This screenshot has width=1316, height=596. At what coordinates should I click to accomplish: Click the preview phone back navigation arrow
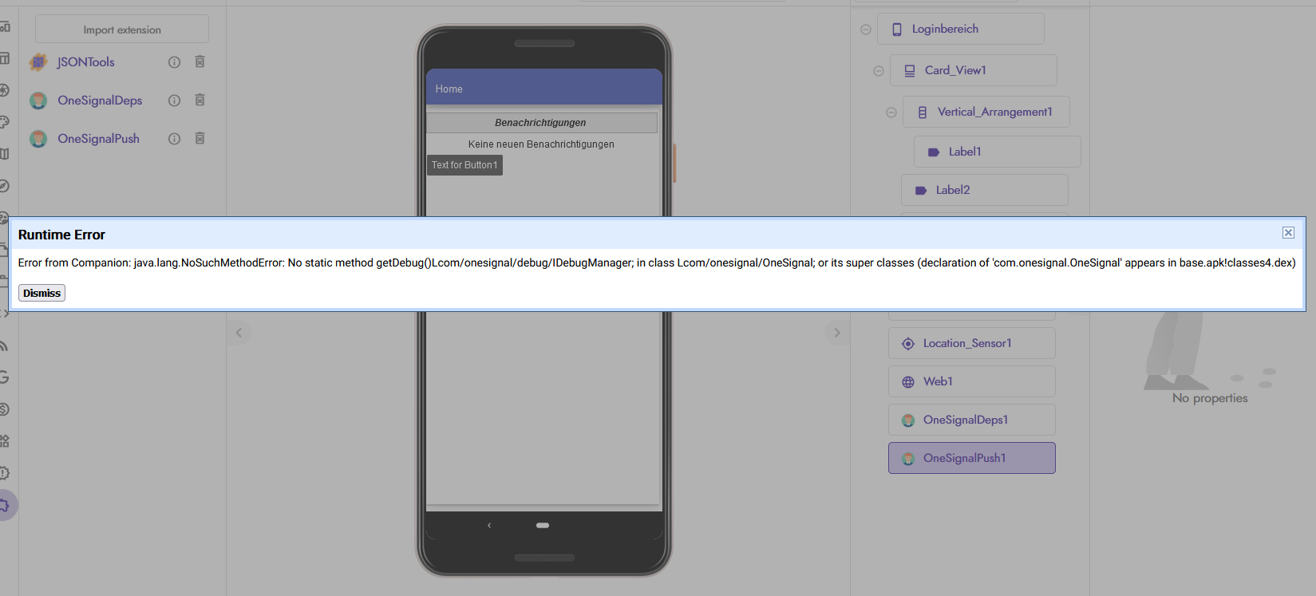(x=489, y=525)
